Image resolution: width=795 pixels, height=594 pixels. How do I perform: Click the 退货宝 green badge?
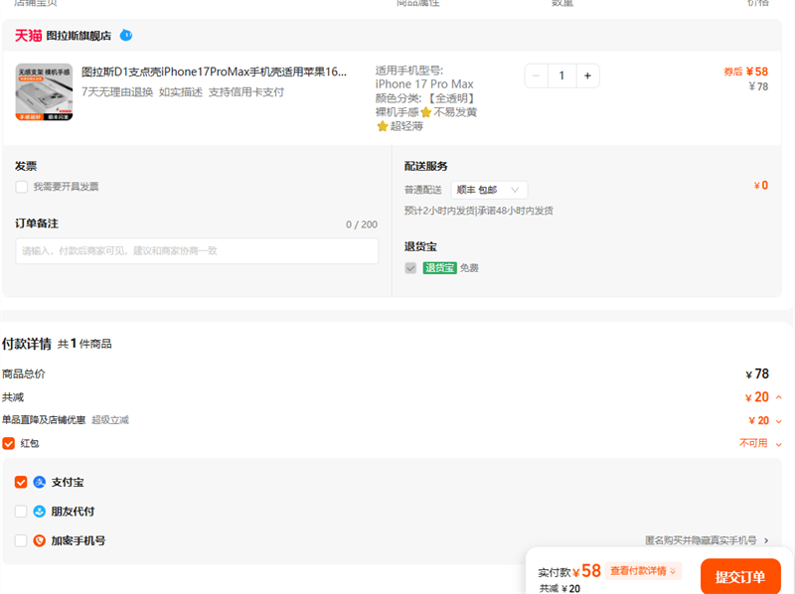point(439,268)
